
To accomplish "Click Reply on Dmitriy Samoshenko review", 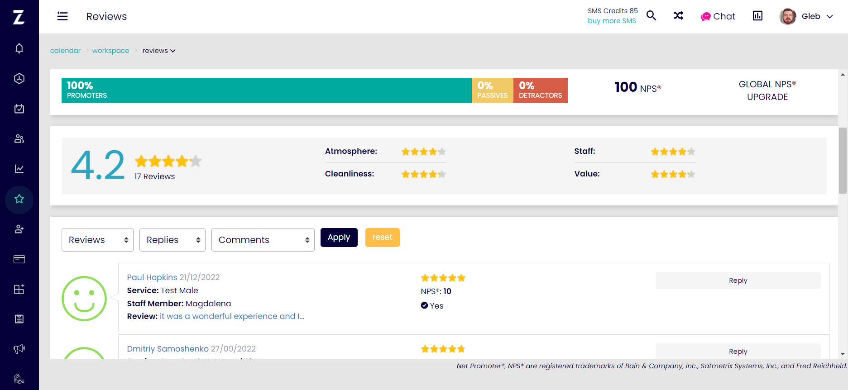I will click(x=738, y=351).
